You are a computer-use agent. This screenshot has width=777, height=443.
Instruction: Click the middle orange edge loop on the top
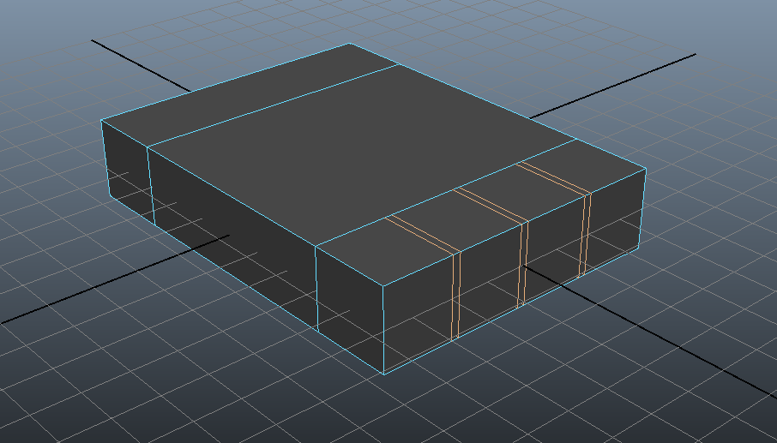[x=489, y=206]
